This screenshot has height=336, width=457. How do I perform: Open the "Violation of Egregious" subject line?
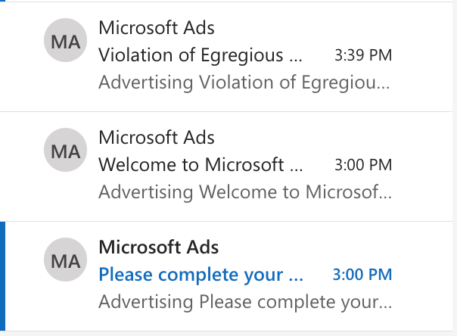pos(194,55)
